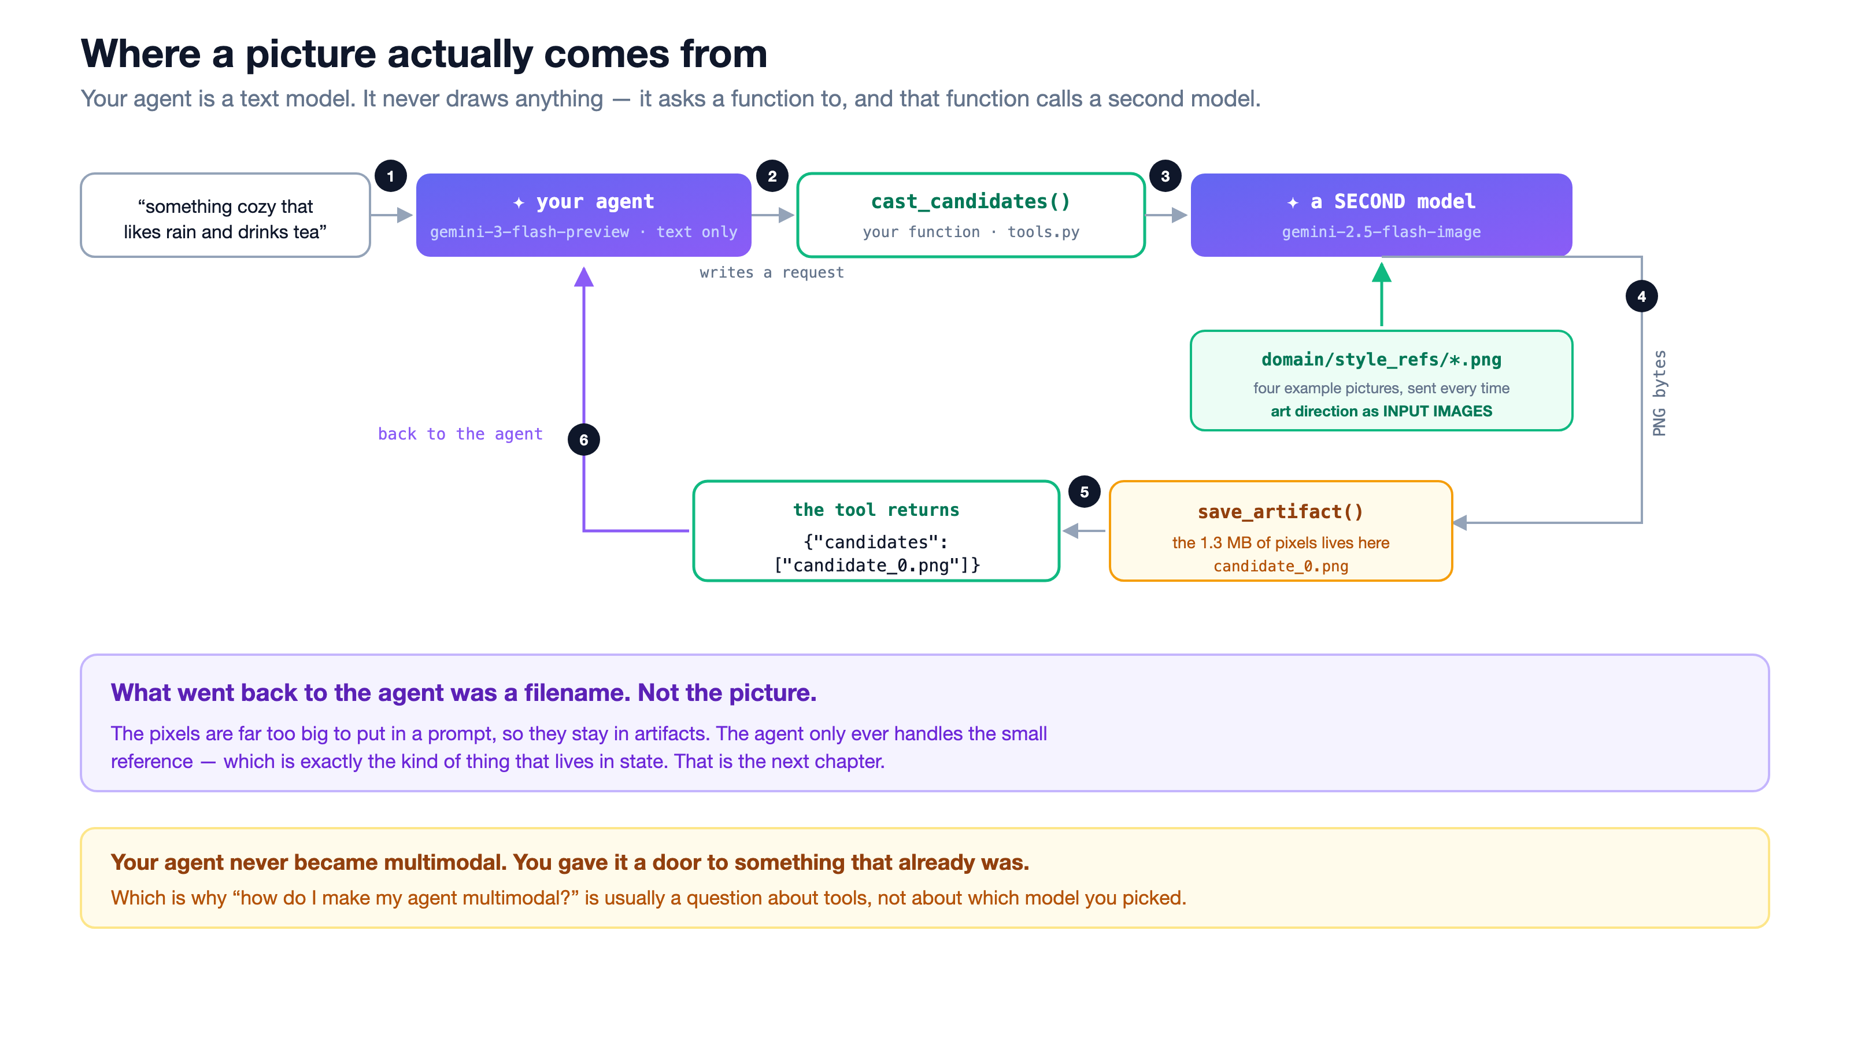Click the vertical 'PNG bytes' label
1850x1041 pixels.
click(x=1659, y=393)
